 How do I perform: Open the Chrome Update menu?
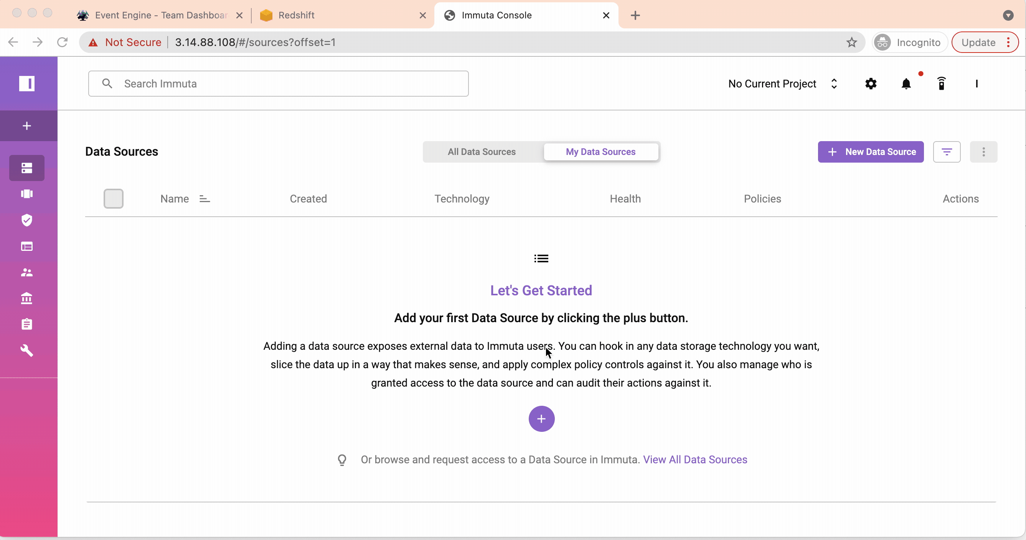point(985,42)
